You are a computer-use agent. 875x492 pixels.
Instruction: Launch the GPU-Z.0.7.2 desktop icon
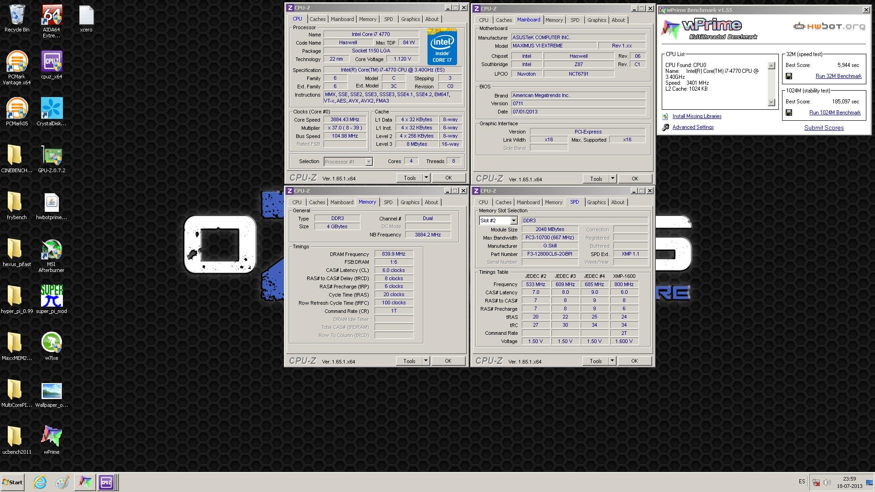tap(51, 159)
